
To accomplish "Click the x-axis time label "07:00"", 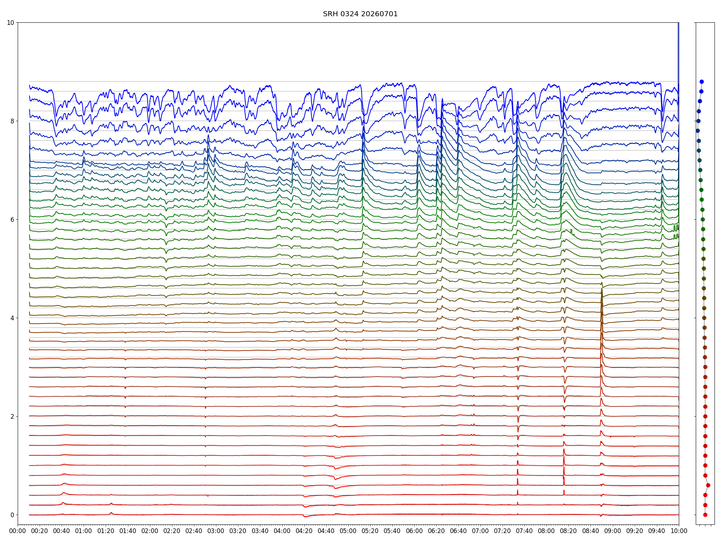I will pos(481,531).
